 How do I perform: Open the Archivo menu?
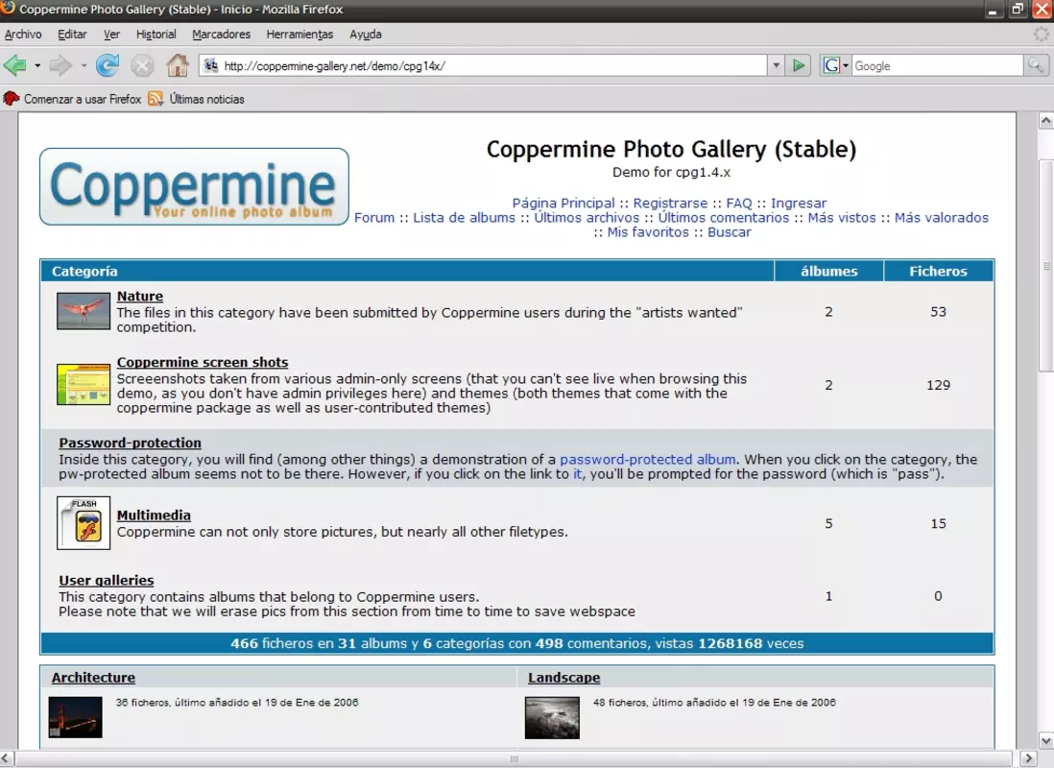click(x=23, y=35)
